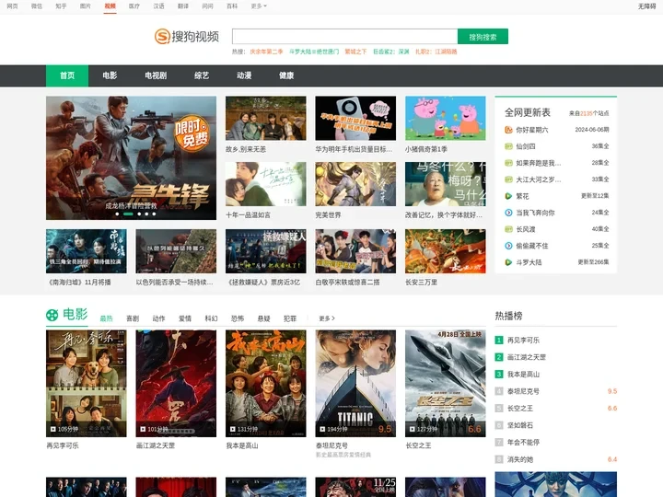Click 年会不能停 in the hot ranking
The width and height of the screenshot is (663, 497).
pos(523,442)
